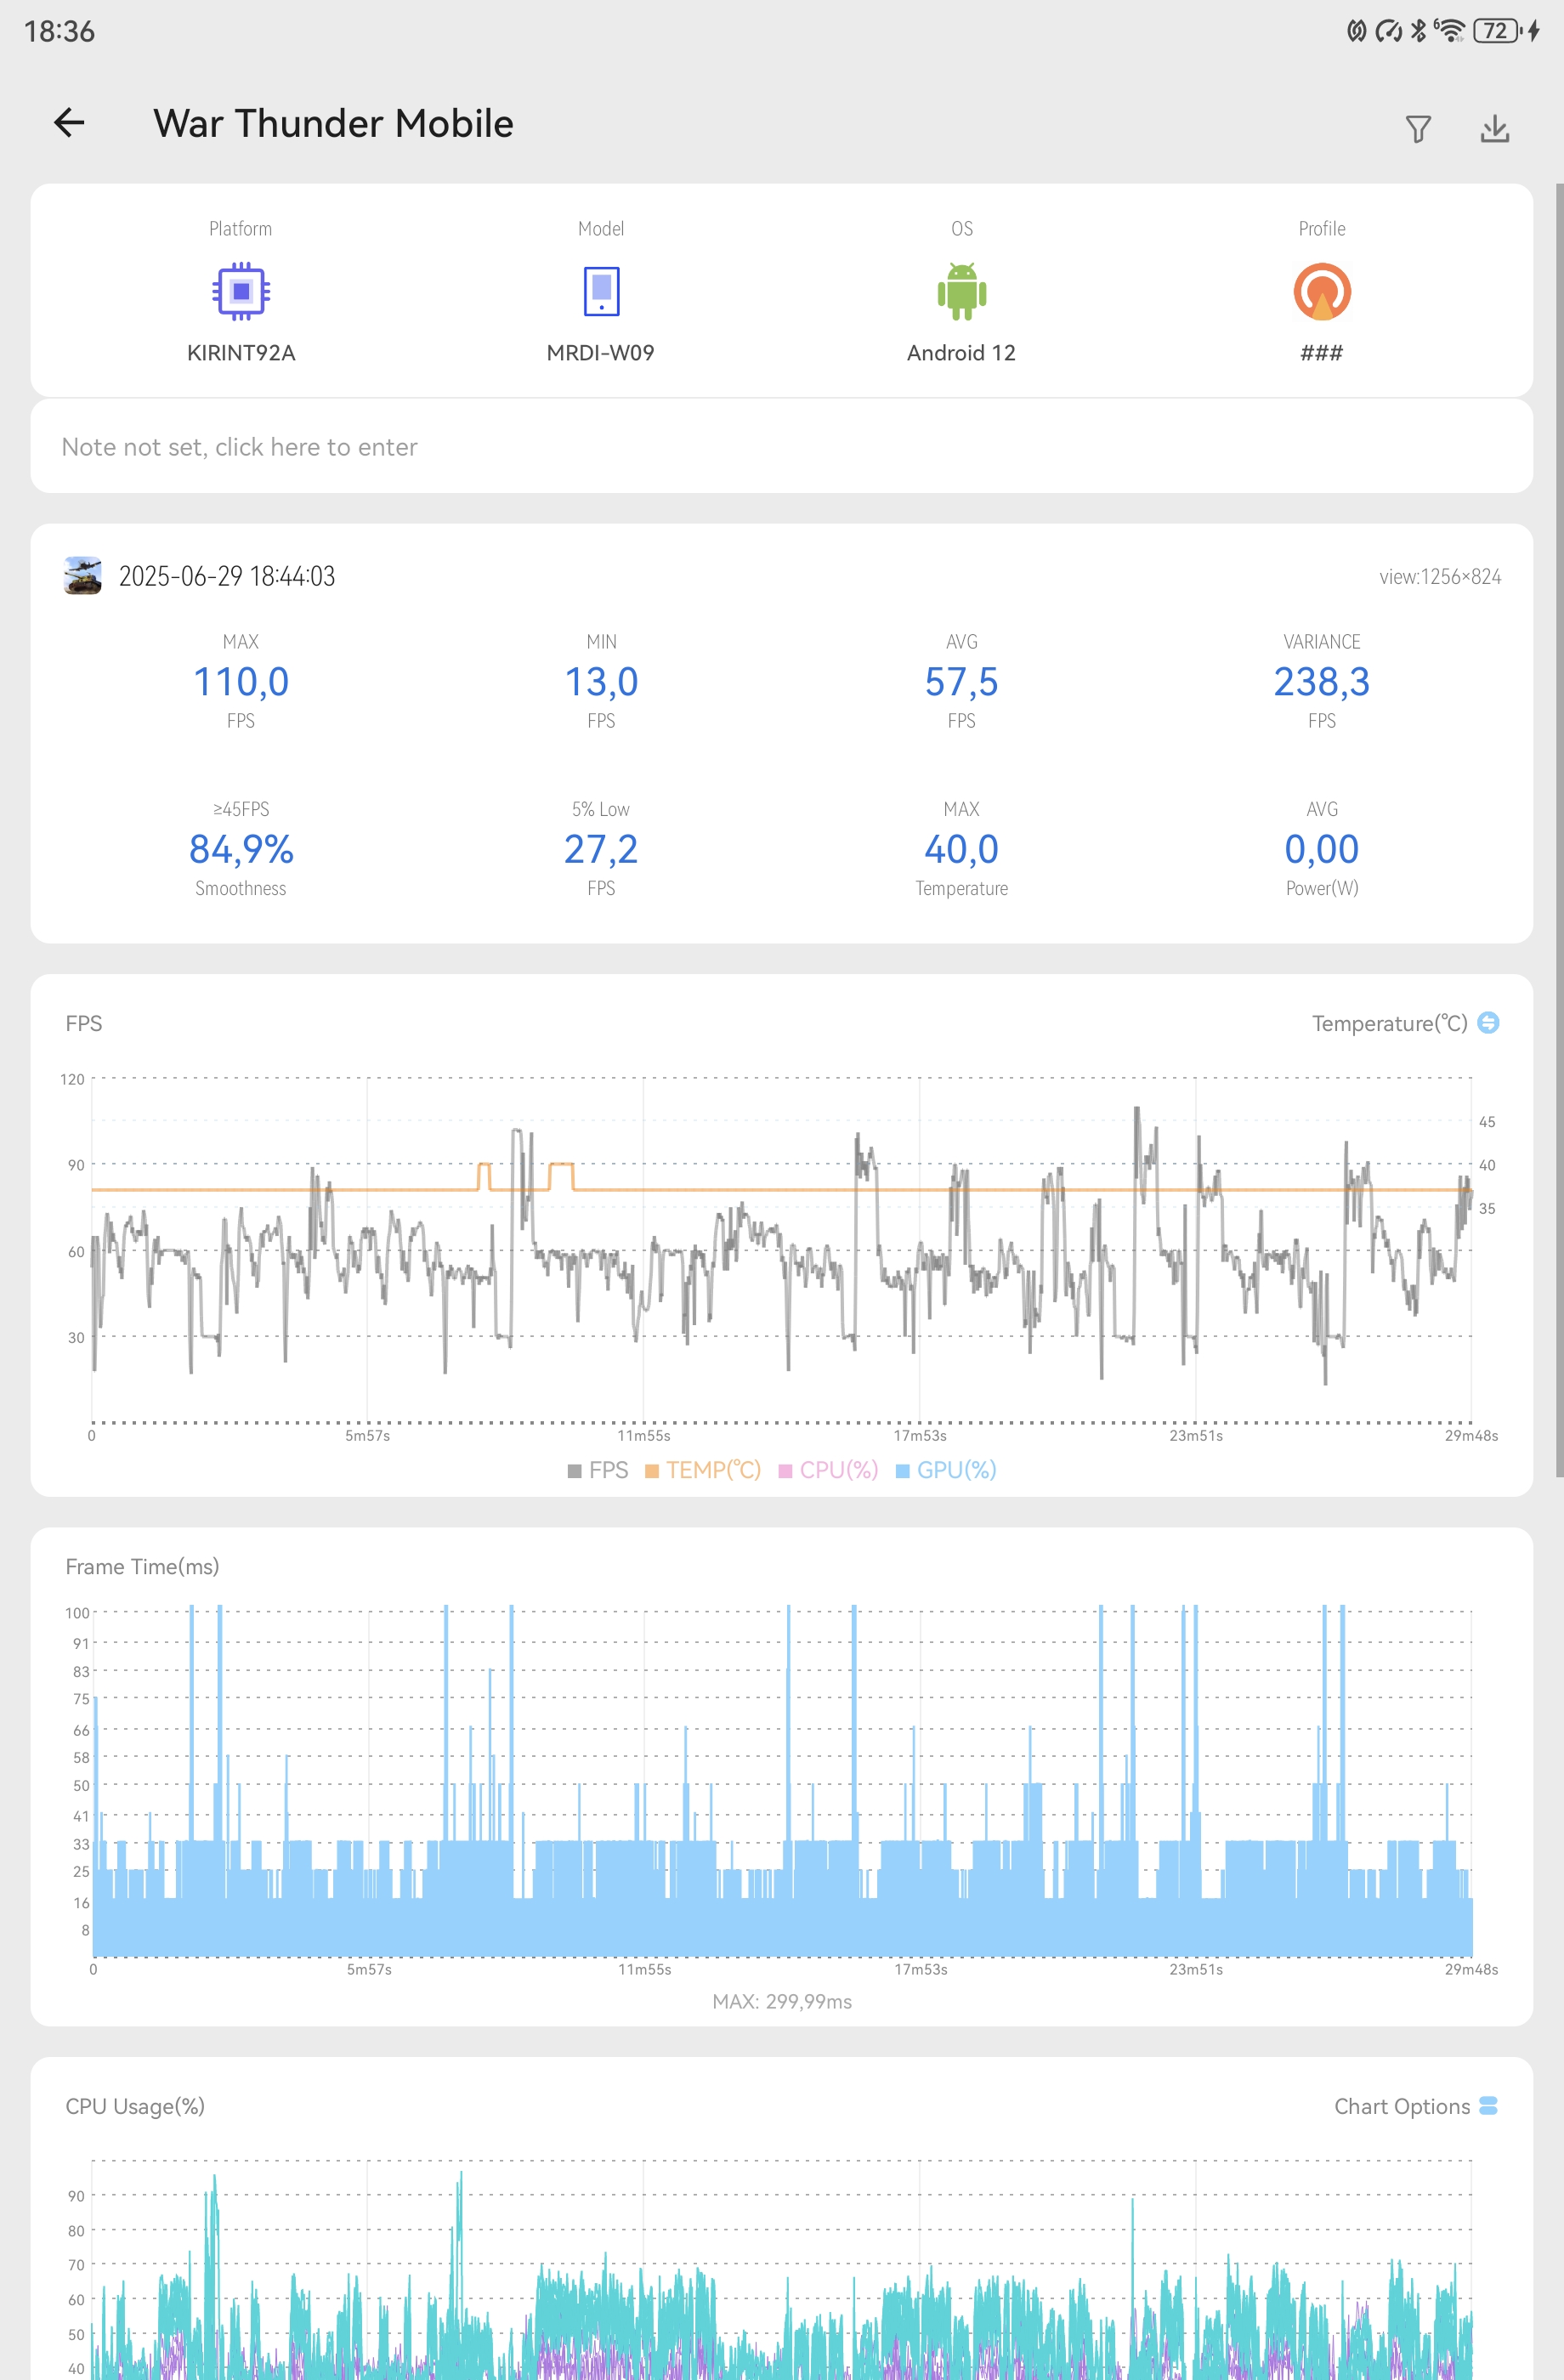Tap the Temperature(℃) label
The height and width of the screenshot is (2380, 1564).
pos(1389,1023)
